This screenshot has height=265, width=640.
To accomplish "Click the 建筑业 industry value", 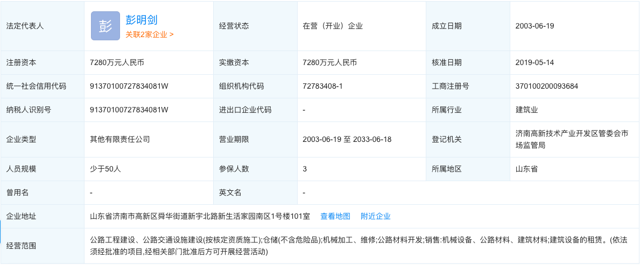I will point(526,110).
